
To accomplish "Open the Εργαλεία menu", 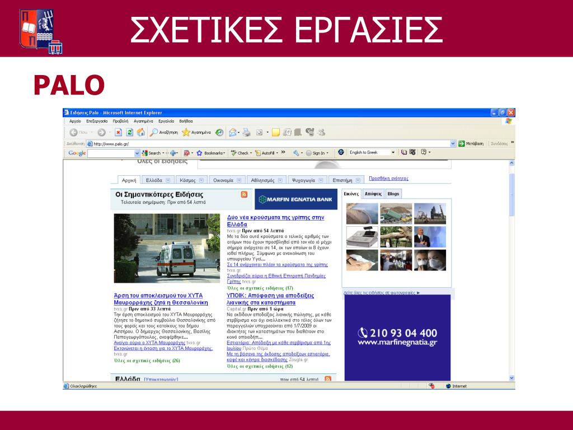I will [166, 121].
